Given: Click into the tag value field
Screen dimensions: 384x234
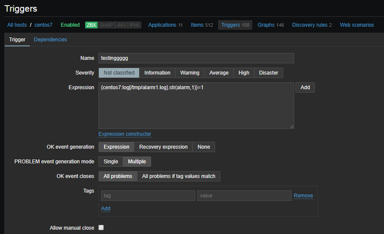Looking at the screenshot, I should point(244,196).
